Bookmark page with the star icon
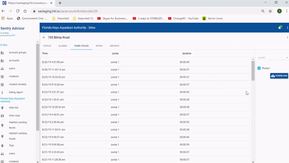This screenshot has height=163, width=289. pos(270,11)
